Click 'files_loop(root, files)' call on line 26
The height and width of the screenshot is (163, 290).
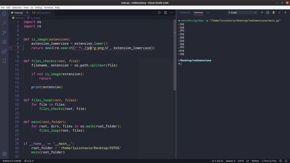point(62,130)
